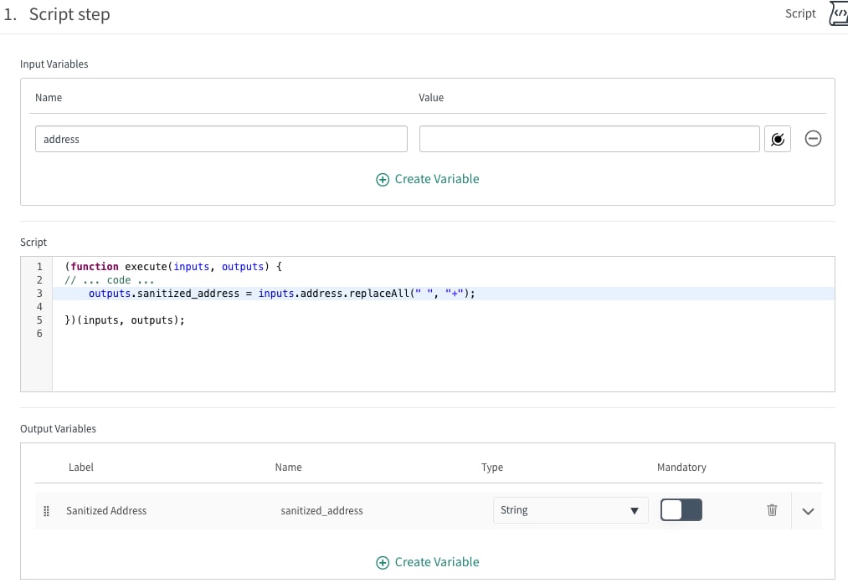Click Create Variable under Output Variables
This screenshot has height=588, width=848.
click(x=427, y=562)
